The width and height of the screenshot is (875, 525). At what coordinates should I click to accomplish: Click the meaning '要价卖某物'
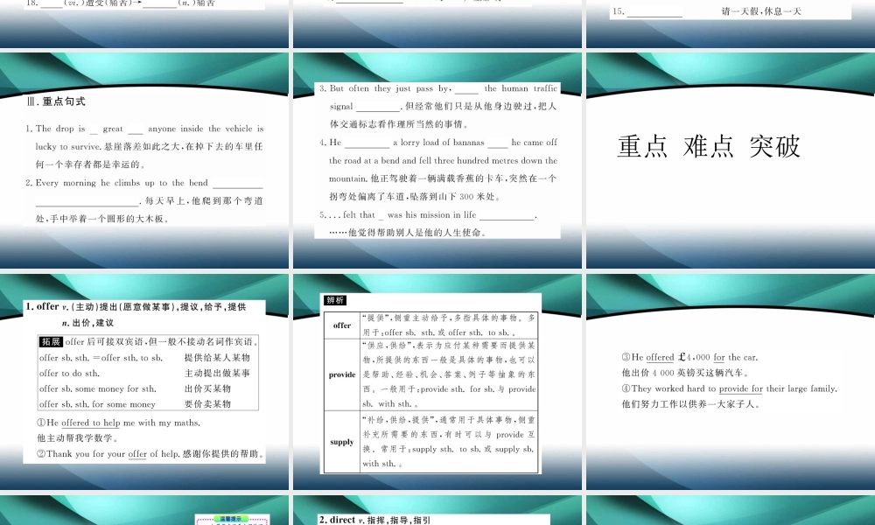click(207, 404)
